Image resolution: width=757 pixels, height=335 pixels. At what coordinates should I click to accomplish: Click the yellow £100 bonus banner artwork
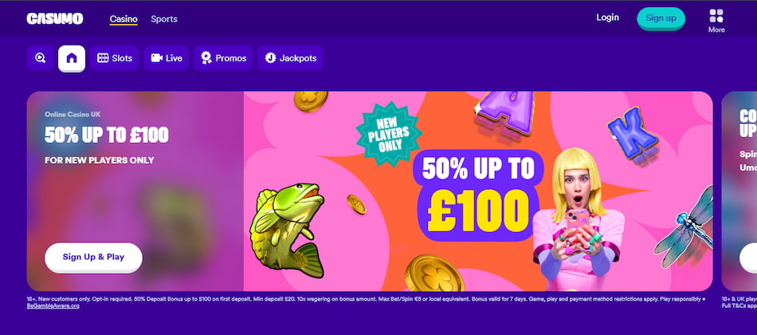click(x=478, y=195)
